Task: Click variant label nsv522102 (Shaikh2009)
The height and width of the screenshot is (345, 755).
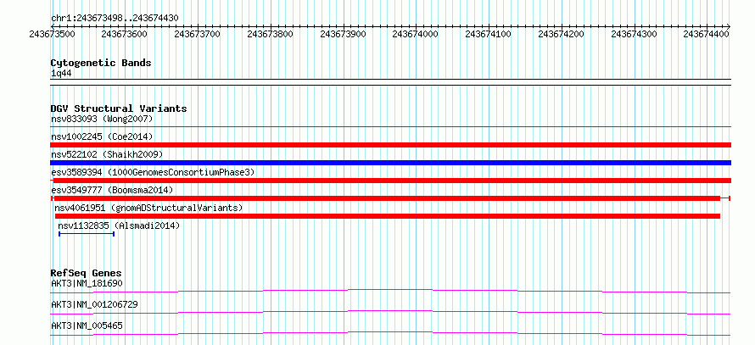Action: (x=107, y=154)
